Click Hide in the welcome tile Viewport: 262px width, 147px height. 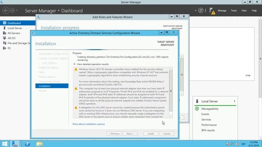coord(248,75)
